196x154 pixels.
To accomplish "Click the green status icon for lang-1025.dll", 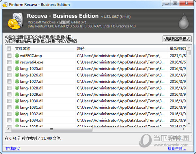I will coord(17,68).
